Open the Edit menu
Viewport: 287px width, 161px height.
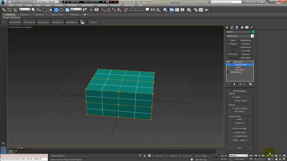tap(11, 5)
